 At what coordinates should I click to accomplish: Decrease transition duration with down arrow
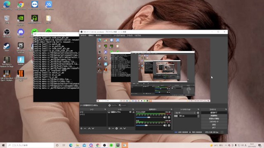(198, 117)
